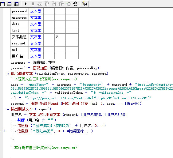
Task: Click validationToken variable in data expression
Action: (69, 92)
